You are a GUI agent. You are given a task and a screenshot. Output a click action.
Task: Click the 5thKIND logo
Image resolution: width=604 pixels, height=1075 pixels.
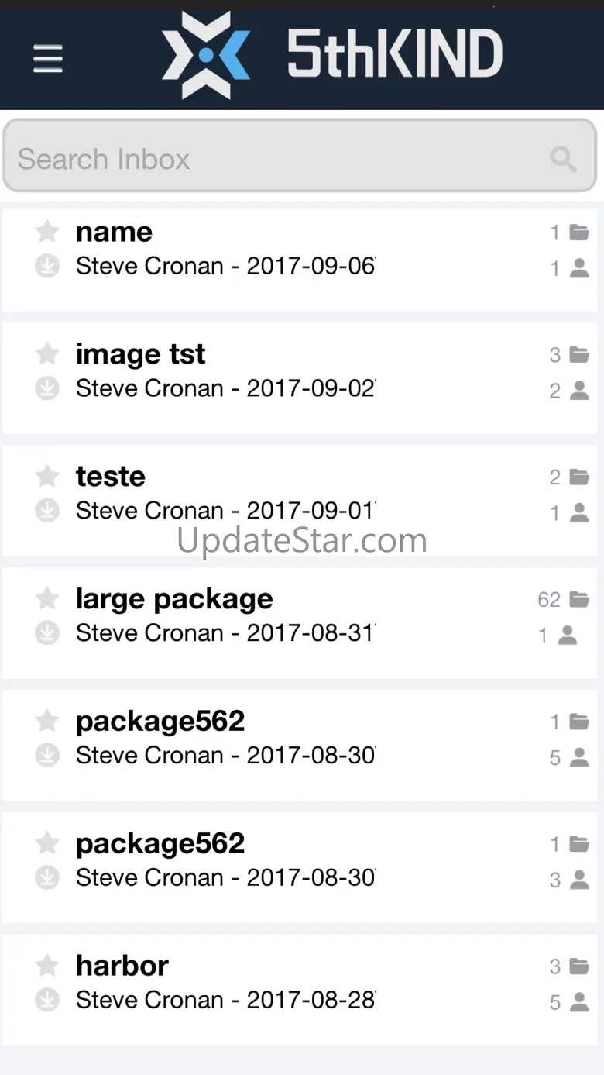(333, 55)
